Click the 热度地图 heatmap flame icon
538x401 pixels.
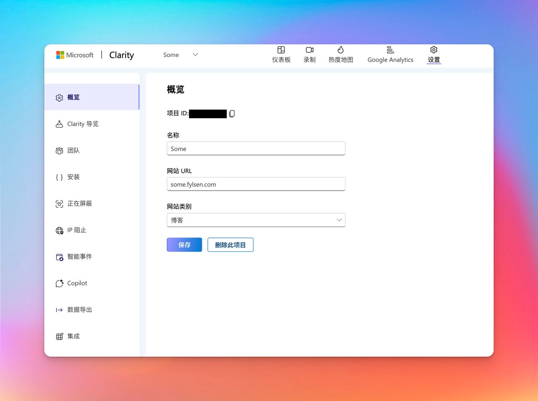pos(341,50)
